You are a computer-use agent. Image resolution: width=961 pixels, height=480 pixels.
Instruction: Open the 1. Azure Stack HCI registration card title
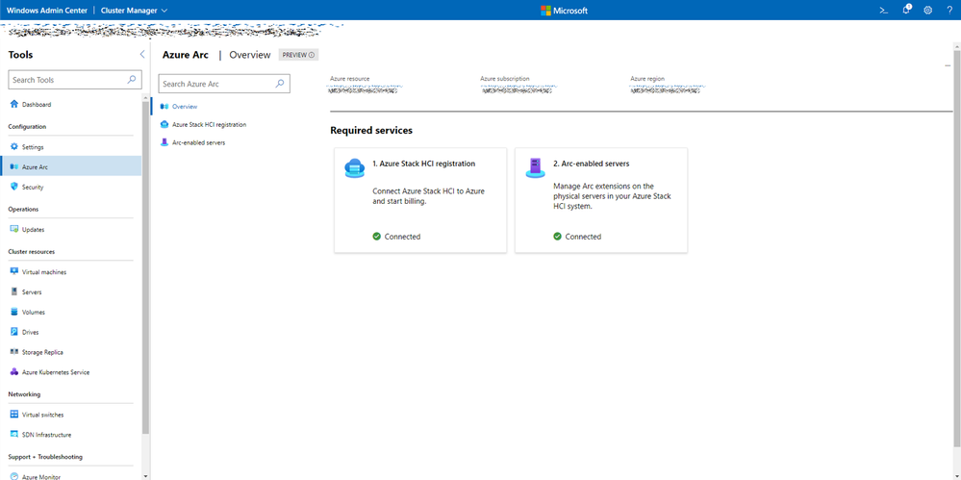click(423, 164)
